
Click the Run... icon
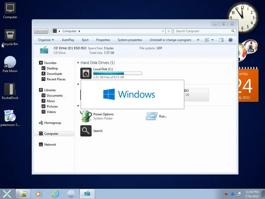pos(152,116)
